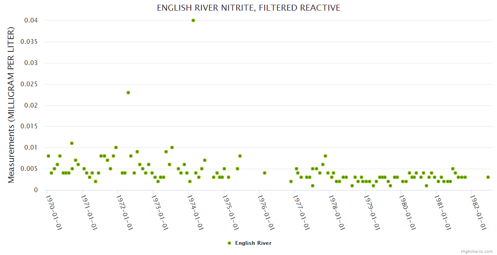The height and width of the screenshot is (255, 497).
Task: Click the highest data point at 0.04
Action: [x=193, y=20]
